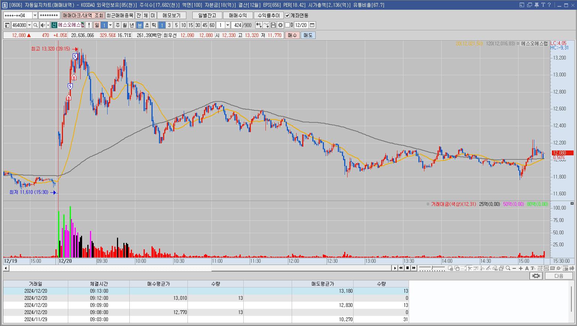Click the 일별잔고 button
Screen dimensions: 577x326
pos(207,15)
